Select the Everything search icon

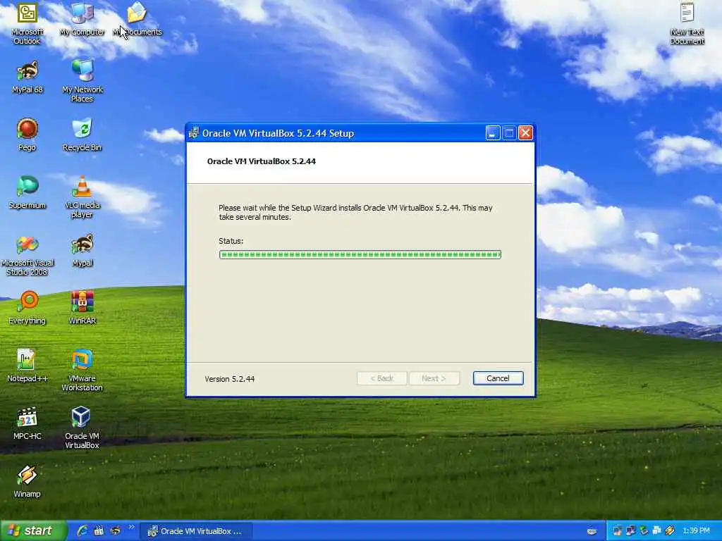(27, 309)
